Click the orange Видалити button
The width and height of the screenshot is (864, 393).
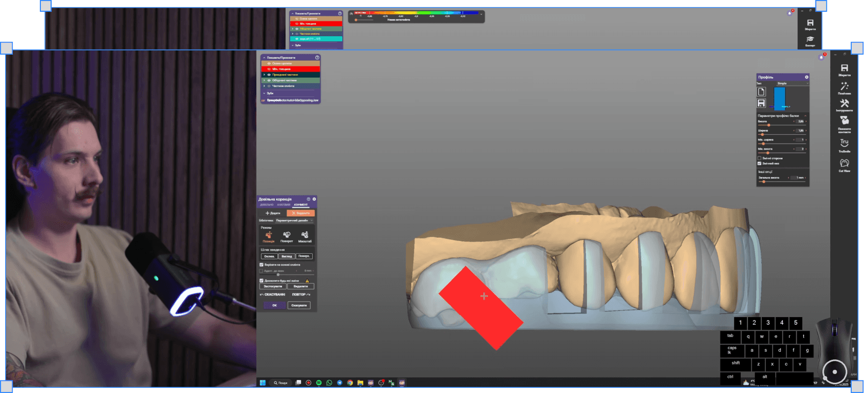click(x=301, y=213)
